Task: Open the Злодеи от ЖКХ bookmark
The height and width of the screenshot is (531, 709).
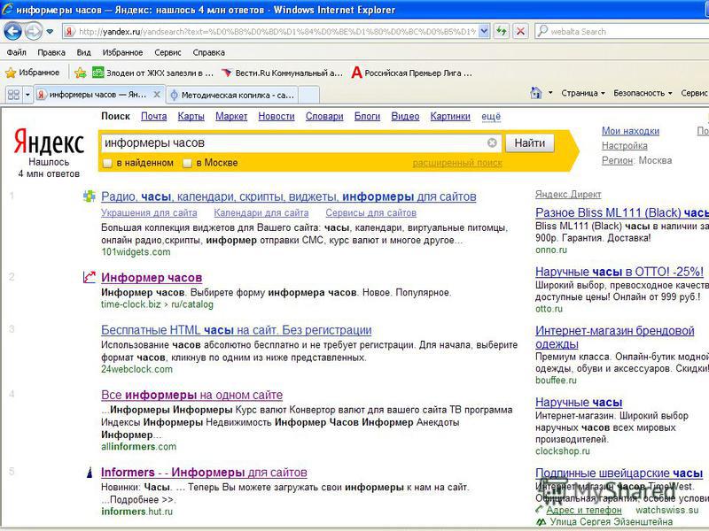Action: (152, 73)
